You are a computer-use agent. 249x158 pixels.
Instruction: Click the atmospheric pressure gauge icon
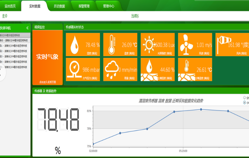(73, 69)
